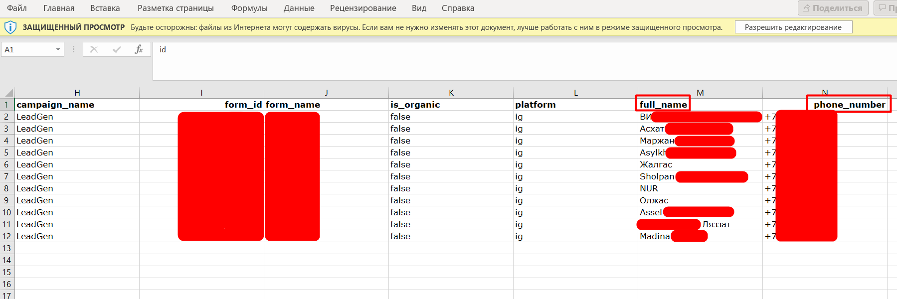Click the formula bar options dots handle
Screen dimensions: 897x299
click(x=74, y=49)
